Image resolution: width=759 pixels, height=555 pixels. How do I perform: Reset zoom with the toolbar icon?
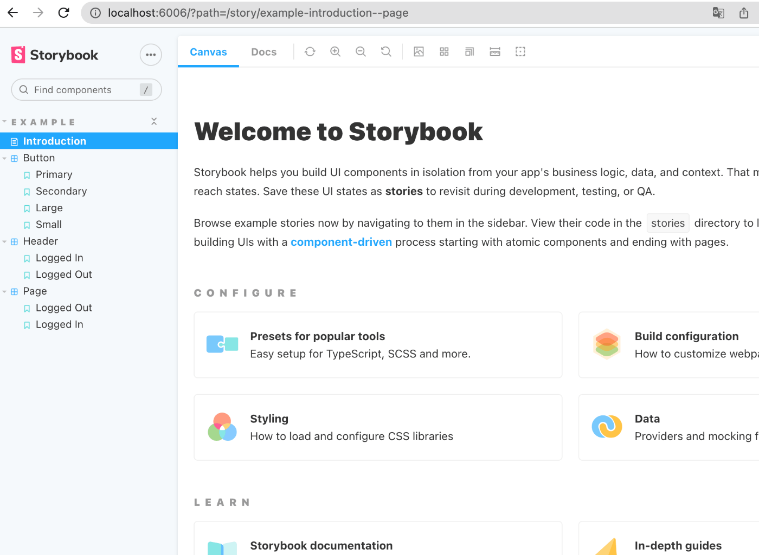coord(386,51)
